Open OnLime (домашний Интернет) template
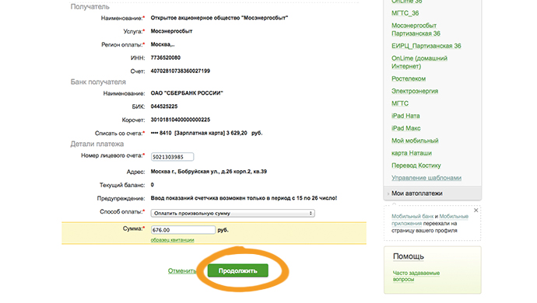Image resolution: width=537 pixels, height=303 pixels. (419, 62)
